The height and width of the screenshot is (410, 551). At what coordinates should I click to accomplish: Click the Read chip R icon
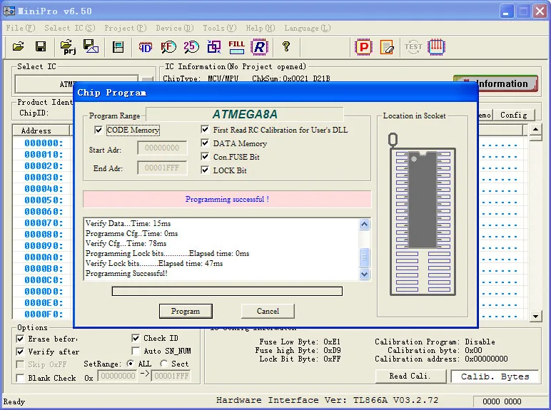click(259, 46)
